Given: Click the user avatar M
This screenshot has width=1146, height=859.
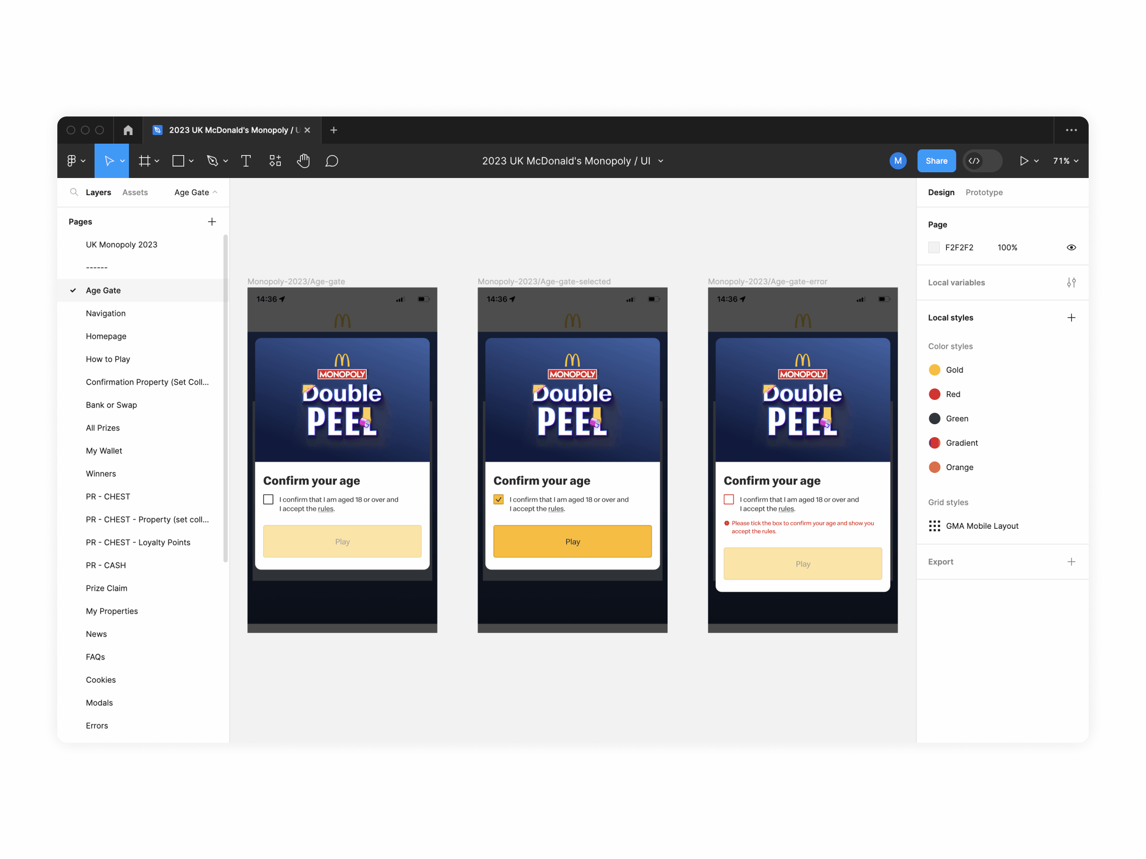Looking at the screenshot, I should [898, 161].
